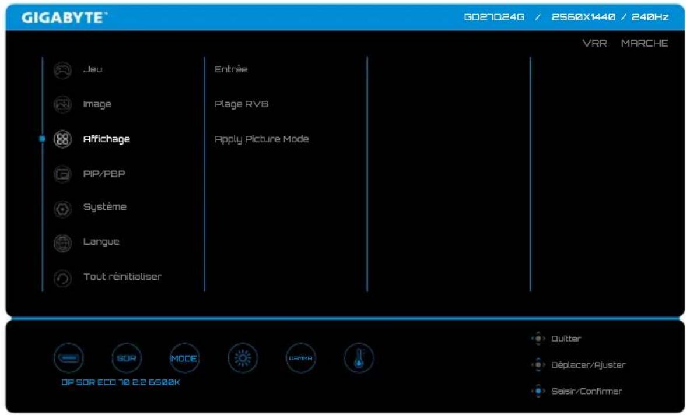
Task: Select Apply Picture Mode option
Action: (x=261, y=139)
